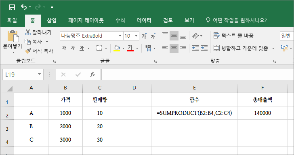Open the font color dropdown arrow
This screenshot has height=155, width=294.
tap(137, 49)
